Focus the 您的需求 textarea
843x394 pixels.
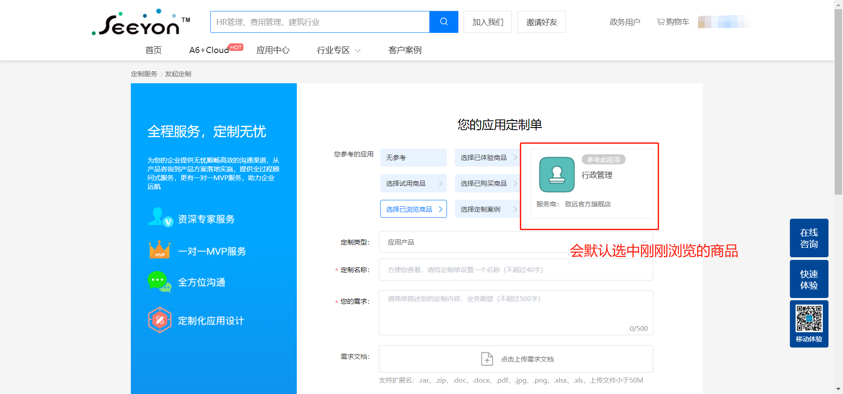pos(516,312)
